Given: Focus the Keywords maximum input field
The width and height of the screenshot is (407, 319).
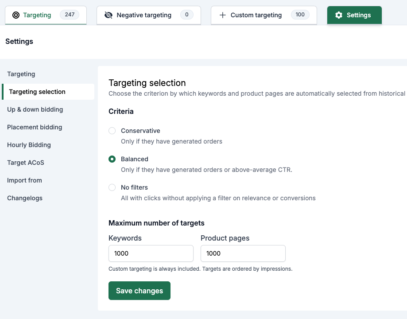Looking at the screenshot, I should tap(151, 253).
